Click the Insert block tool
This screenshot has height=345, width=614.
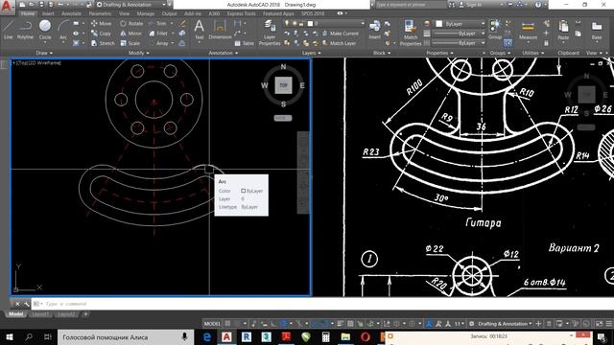point(374,30)
